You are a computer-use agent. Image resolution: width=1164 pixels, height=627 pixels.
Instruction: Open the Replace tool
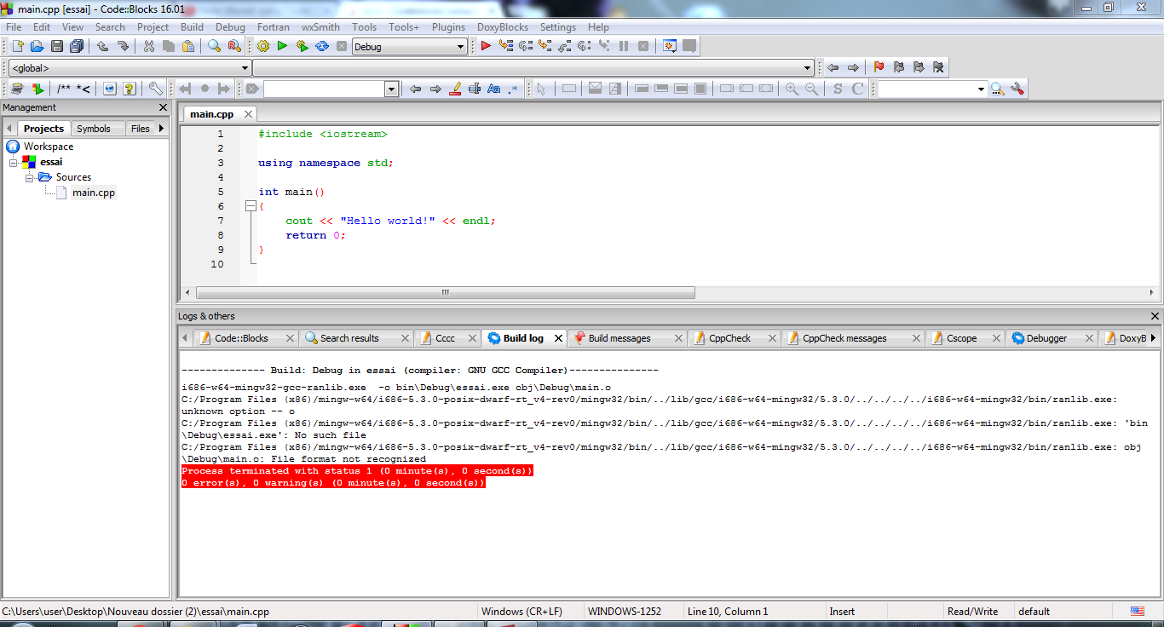pyautogui.click(x=234, y=46)
